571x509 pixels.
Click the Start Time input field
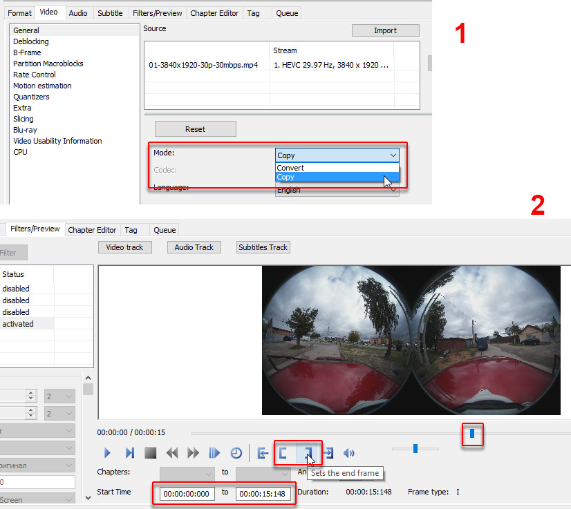click(x=187, y=494)
